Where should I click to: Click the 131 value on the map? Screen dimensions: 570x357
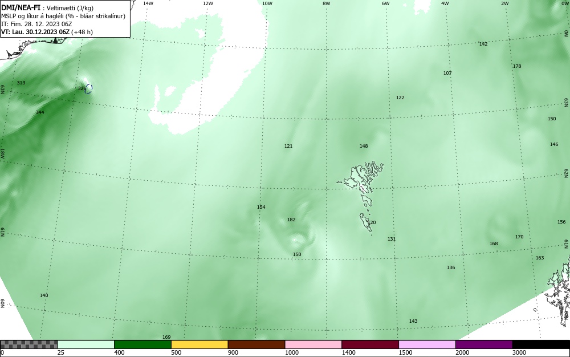coord(392,239)
